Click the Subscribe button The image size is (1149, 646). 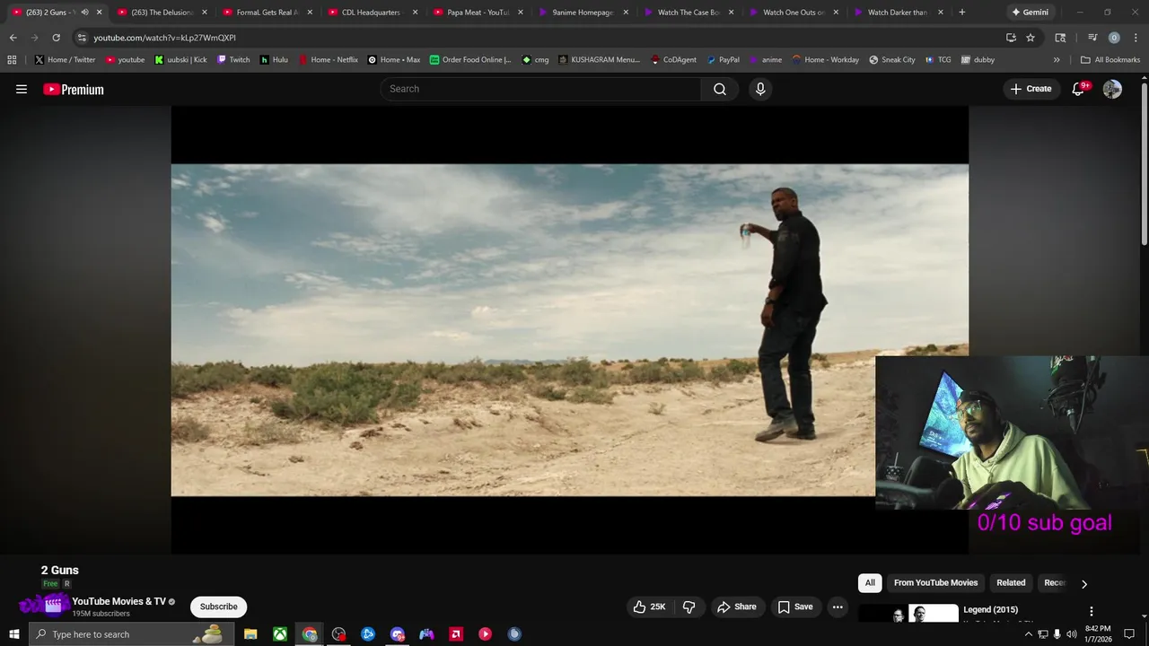coord(219,607)
